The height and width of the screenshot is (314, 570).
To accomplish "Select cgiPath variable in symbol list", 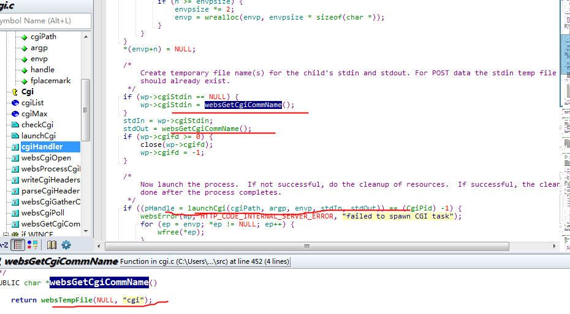I will 44,37.
